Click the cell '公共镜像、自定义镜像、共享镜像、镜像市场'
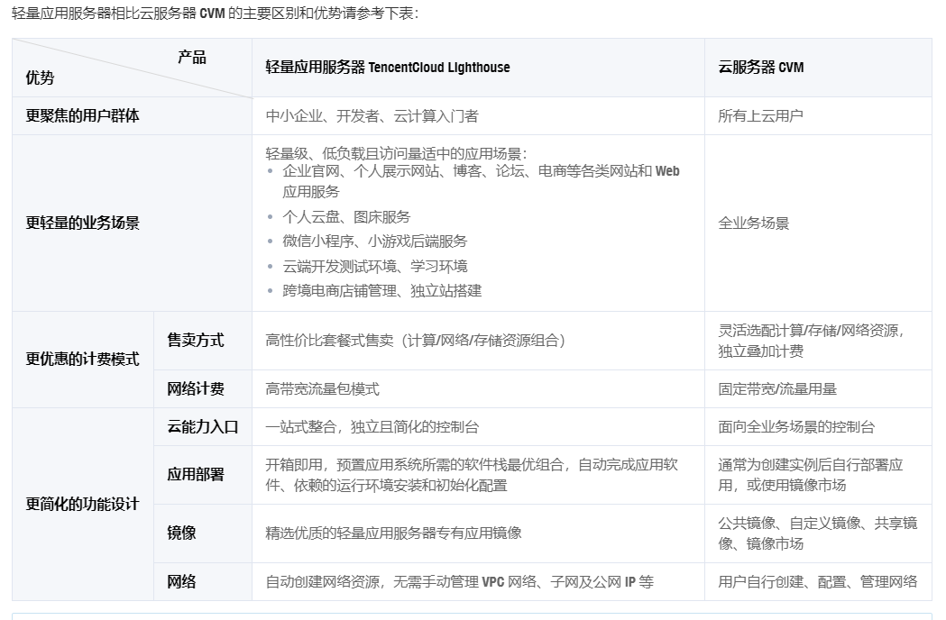Viewport: 946px width, 620px height. click(818, 533)
